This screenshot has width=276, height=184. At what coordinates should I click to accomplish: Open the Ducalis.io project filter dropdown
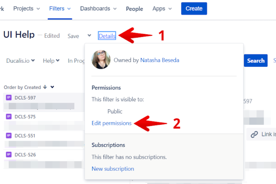click(20, 61)
